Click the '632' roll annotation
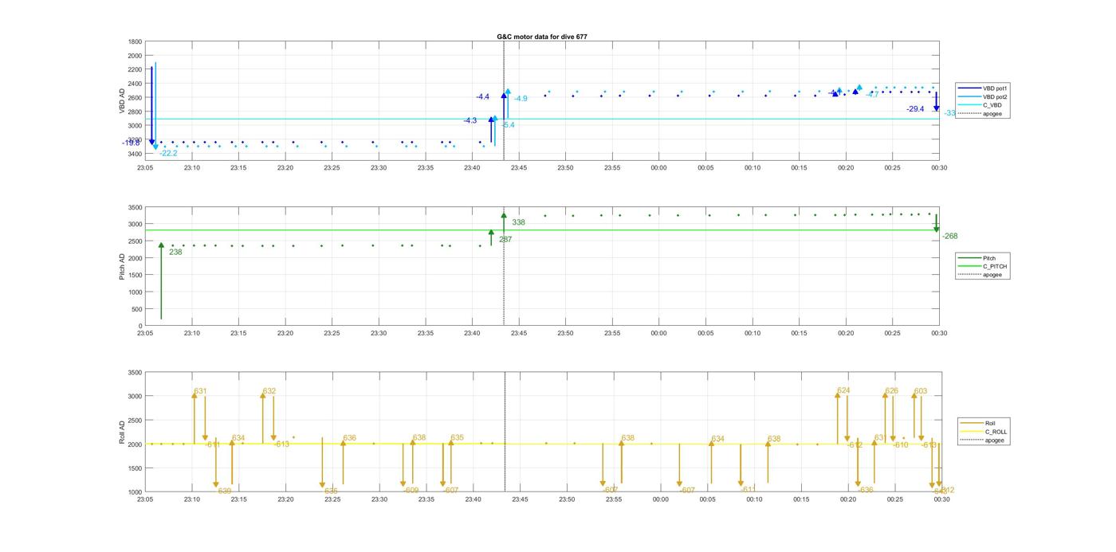 pyautogui.click(x=269, y=391)
